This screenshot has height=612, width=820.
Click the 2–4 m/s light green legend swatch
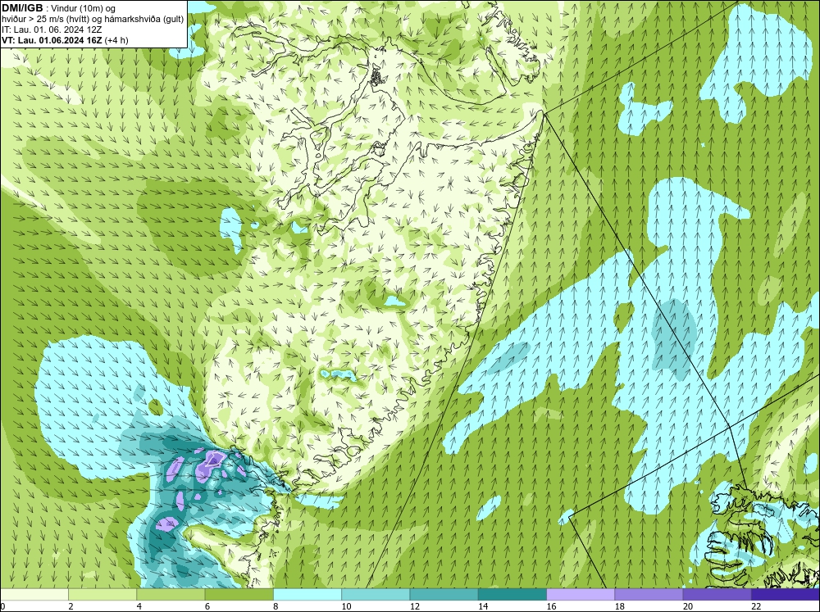[x=102, y=594]
